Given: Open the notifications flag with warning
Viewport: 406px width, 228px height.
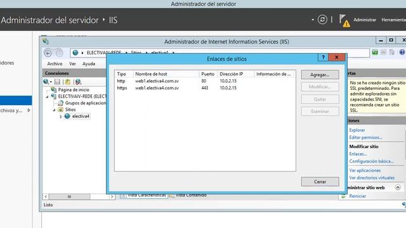Looking at the screenshot, I should 344,20.
